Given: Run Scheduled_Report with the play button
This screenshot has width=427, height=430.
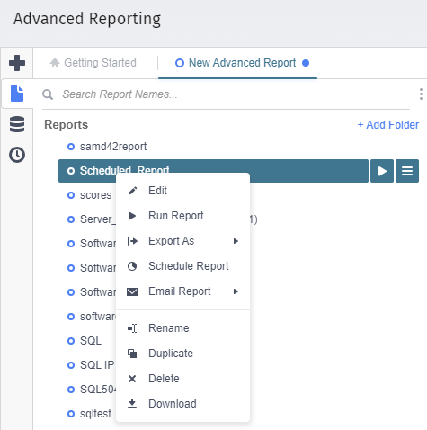Looking at the screenshot, I should pyautogui.click(x=382, y=171).
